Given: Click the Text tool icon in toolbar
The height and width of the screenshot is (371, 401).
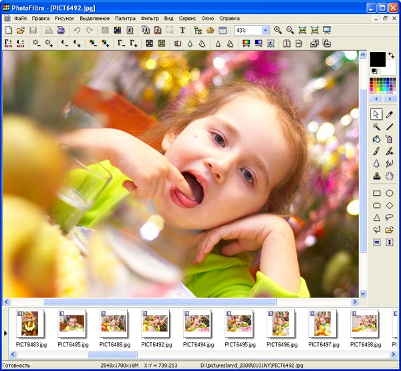Looking at the screenshot, I should pyautogui.click(x=182, y=31).
